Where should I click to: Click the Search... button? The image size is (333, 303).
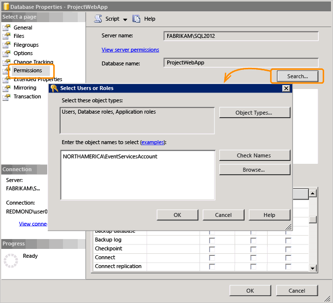(x=297, y=76)
